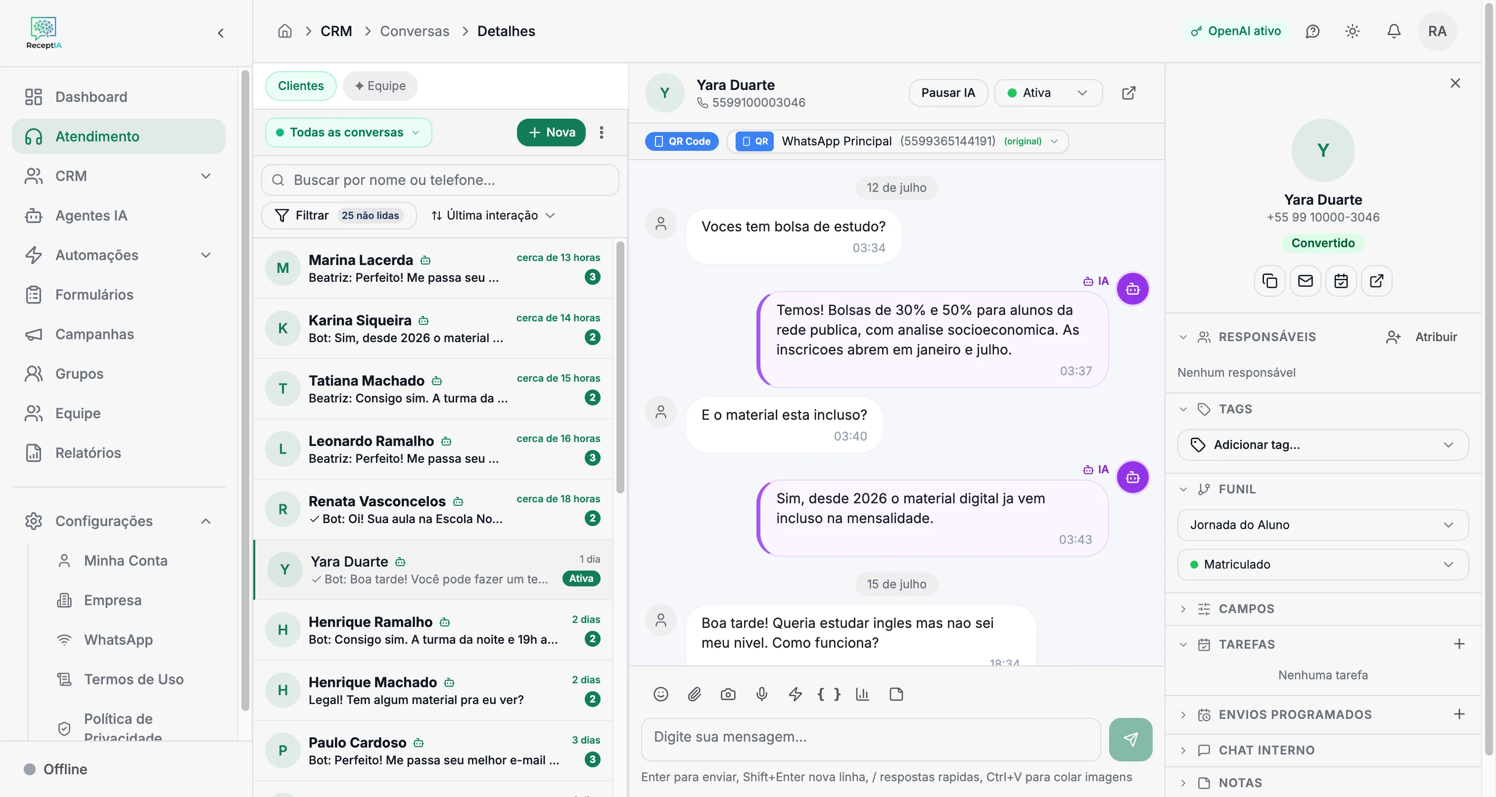Viewport: 1496px width, 797px height.
Task: Copy contact info icon under Convertido
Action: 1269,281
